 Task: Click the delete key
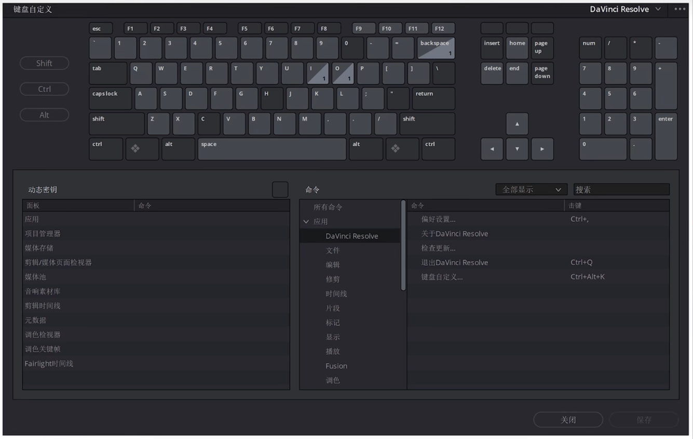click(x=492, y=73)
